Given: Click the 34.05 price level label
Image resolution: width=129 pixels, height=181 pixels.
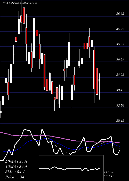Looking at the screenshot, I should coord(120,75).
